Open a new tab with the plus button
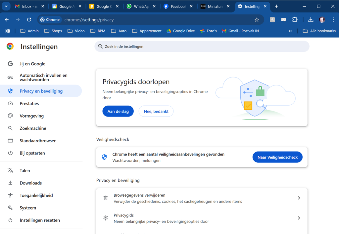 click(276, 6)
